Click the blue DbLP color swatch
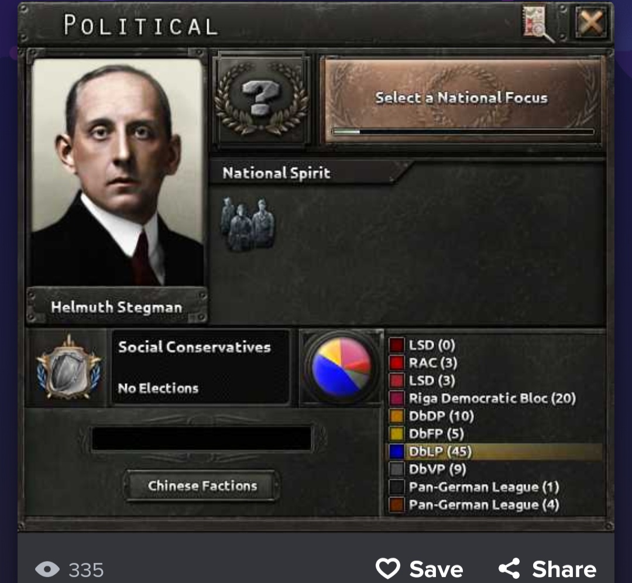This screenshot has width=632, height=583. point(397,451)
